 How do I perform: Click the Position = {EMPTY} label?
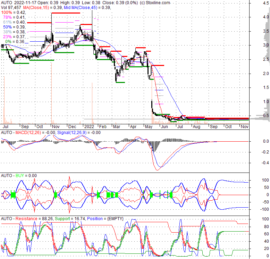click(106, 219)
